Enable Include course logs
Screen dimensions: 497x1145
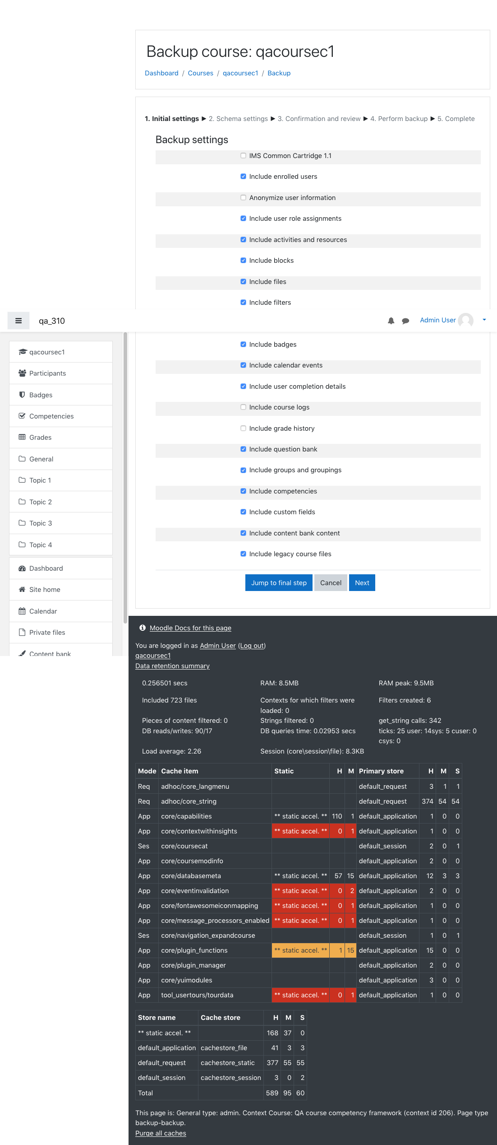pyautogui.click(x=243, y=407)
